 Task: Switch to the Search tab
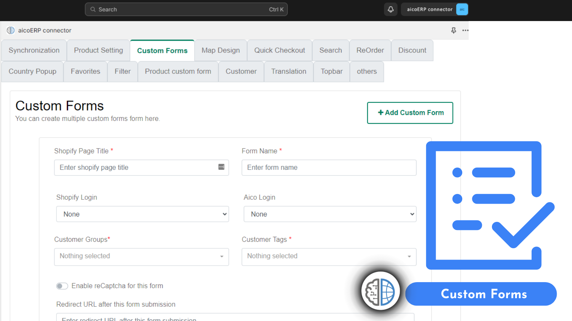coord(331,50)
